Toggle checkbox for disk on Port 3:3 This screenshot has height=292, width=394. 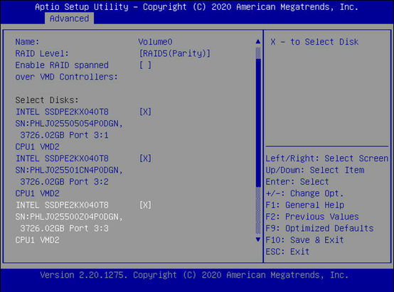[146, 205]
